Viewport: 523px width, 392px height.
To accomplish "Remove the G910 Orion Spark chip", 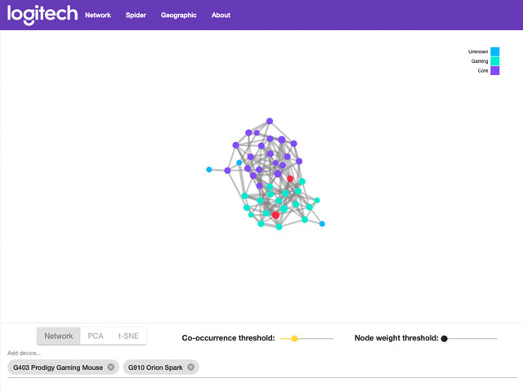I will [190, 367].
